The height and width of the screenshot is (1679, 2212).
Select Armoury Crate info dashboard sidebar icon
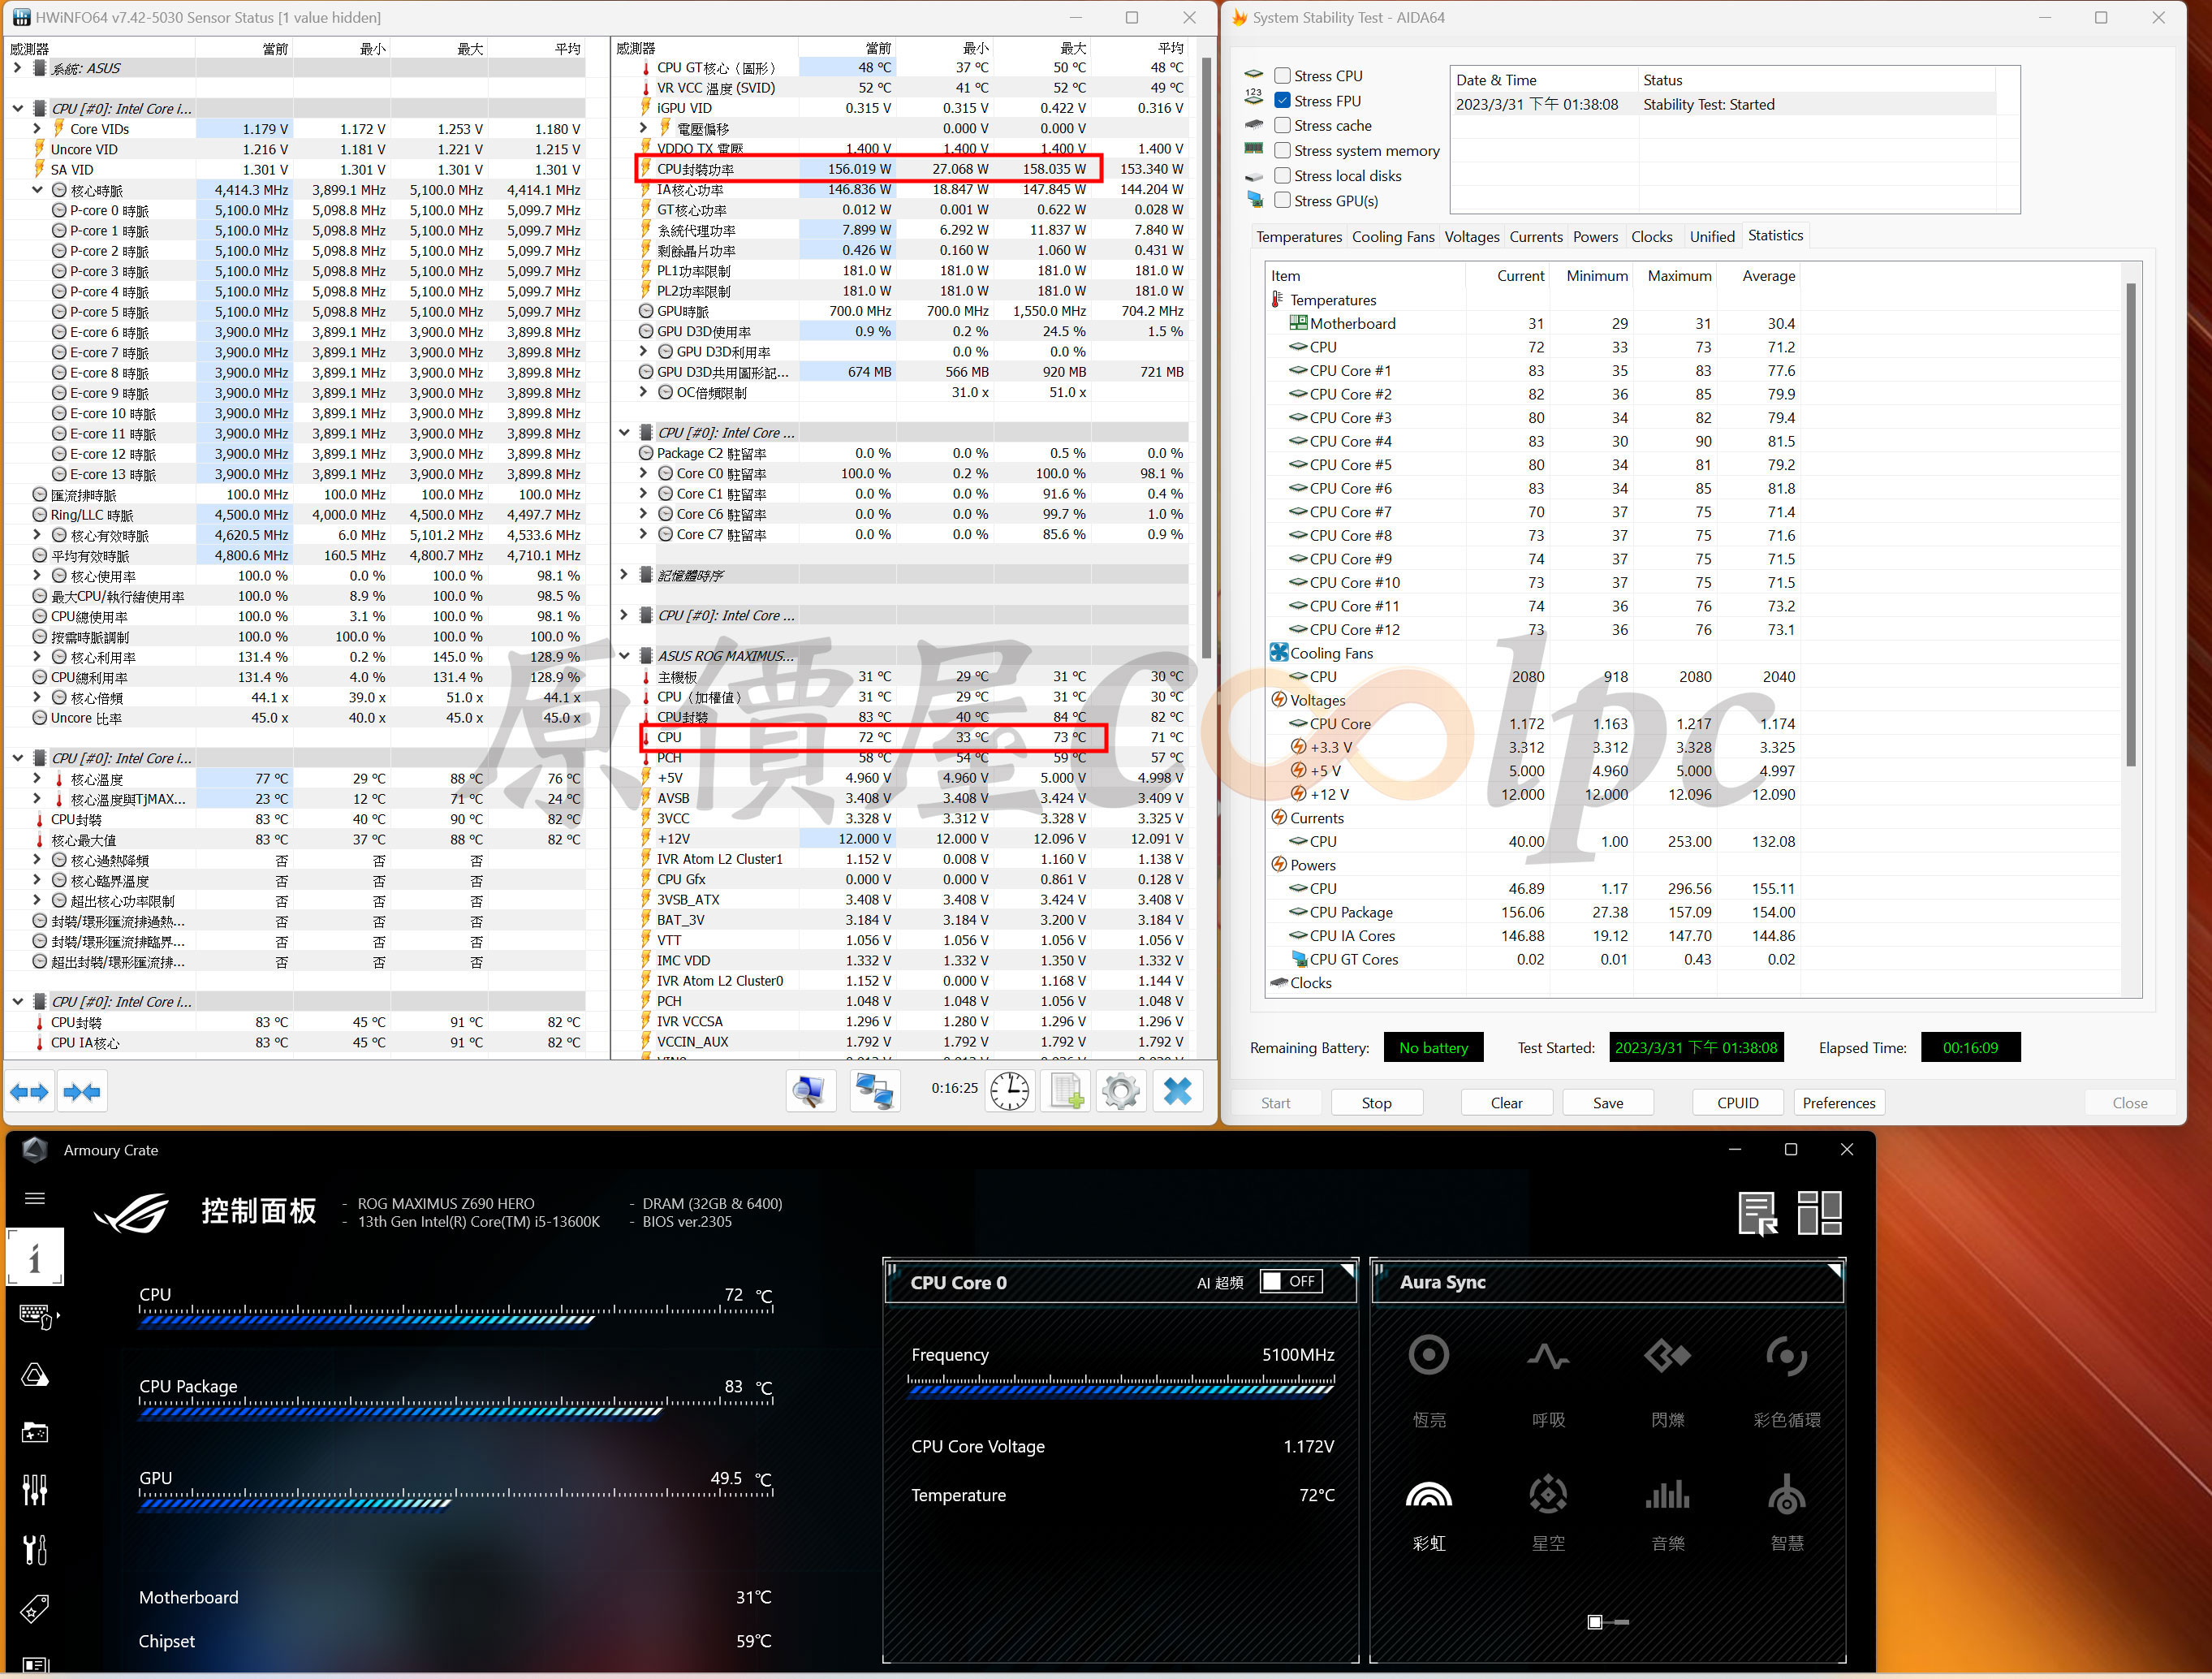pyautogui.click(x=35, y=1257)
